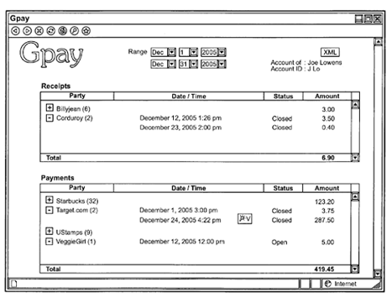Refresh the page with the reload icon
Screen dimensions: 392x303
pos(50,31)
